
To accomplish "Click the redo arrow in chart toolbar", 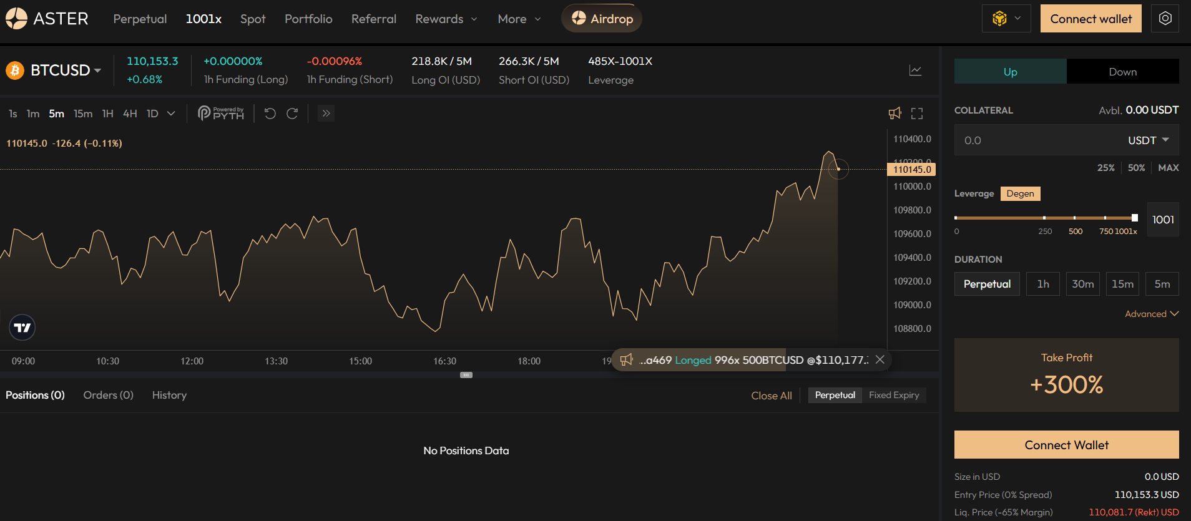I will (292, 114).
